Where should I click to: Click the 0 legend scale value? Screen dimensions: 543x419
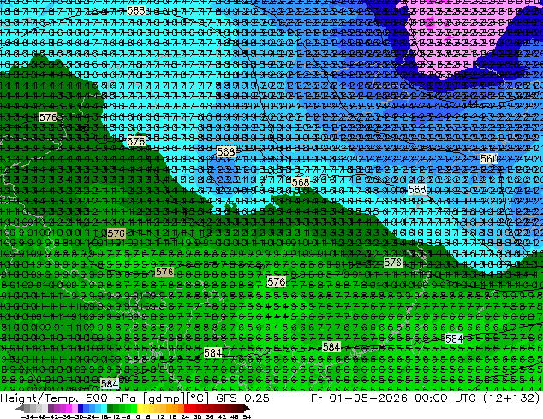[138, 416]
